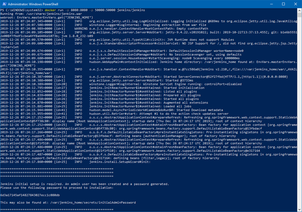Click the generated password 6d3a17145af14827843027ecc1c080db

pos(30,195)
